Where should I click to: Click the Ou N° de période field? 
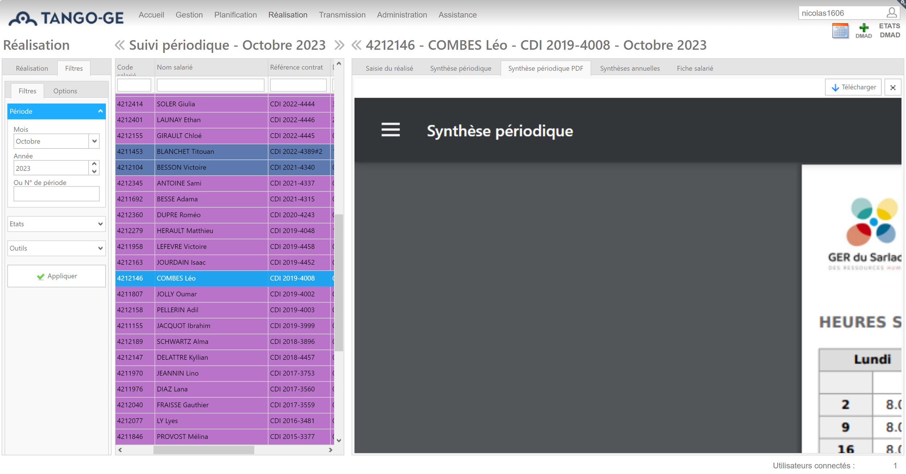tap(57, 194)
